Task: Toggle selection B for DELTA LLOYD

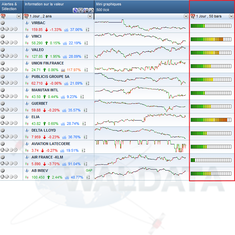Action: [x=7, y=136]
